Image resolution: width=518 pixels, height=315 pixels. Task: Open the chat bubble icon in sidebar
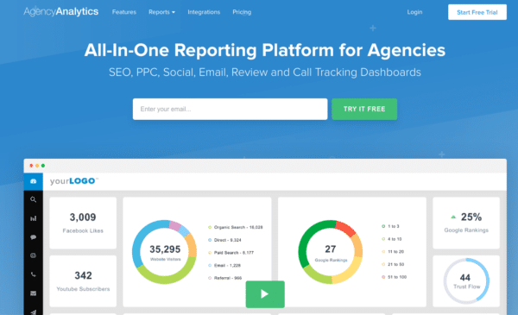point(33,237)
